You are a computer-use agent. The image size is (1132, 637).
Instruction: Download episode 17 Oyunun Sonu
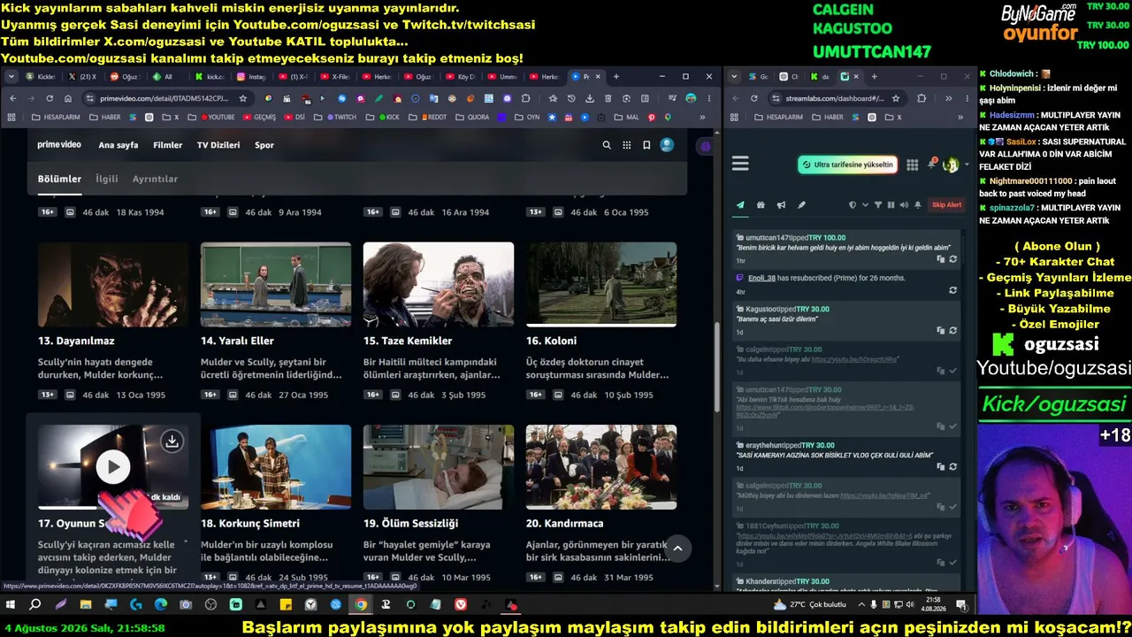point(172,441)
